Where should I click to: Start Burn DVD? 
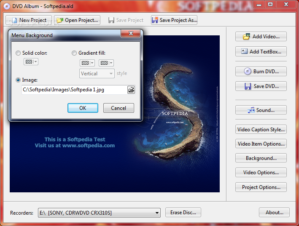261,72
